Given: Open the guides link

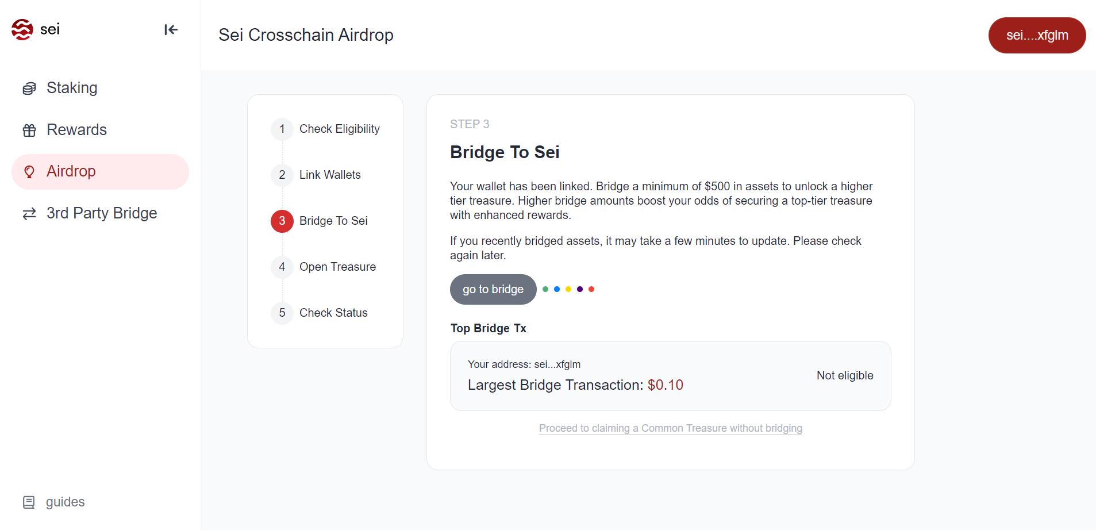Looking at the screenshot, I should [x=66, y=502].
